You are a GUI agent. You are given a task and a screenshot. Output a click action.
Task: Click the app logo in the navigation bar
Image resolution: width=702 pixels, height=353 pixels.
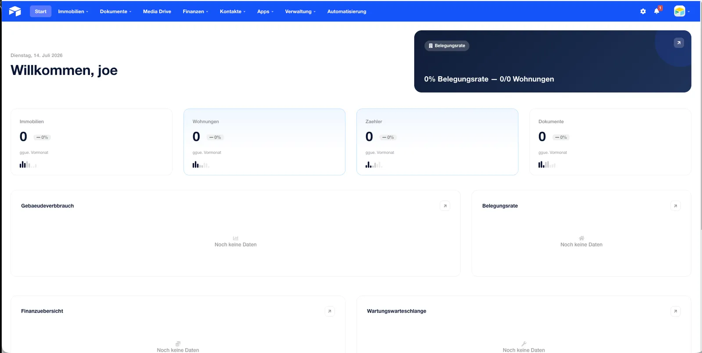15,11
